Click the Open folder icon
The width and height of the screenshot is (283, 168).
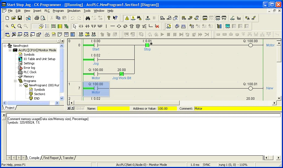13,18
